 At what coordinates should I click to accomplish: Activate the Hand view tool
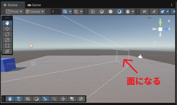7,23
